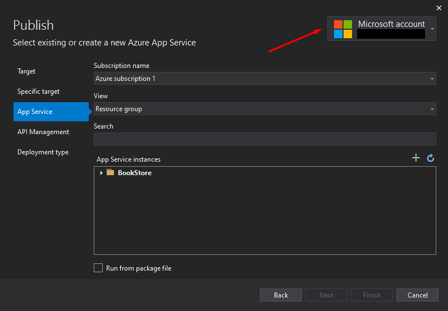
Task: Click the Microsoft logo in the account selector
Action: click(x=343, y=29)
